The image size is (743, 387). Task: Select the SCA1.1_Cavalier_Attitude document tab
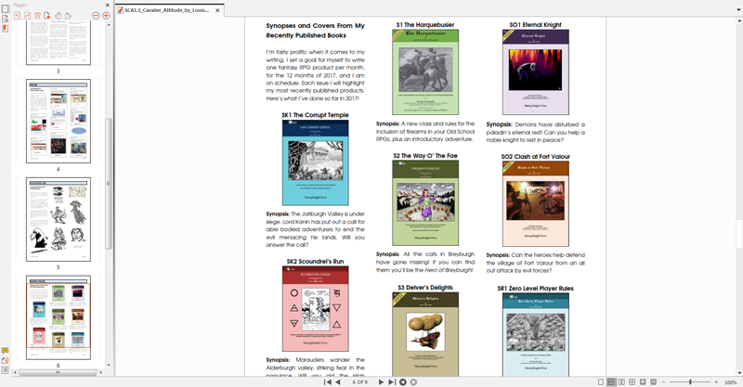[x=165, y=9]
